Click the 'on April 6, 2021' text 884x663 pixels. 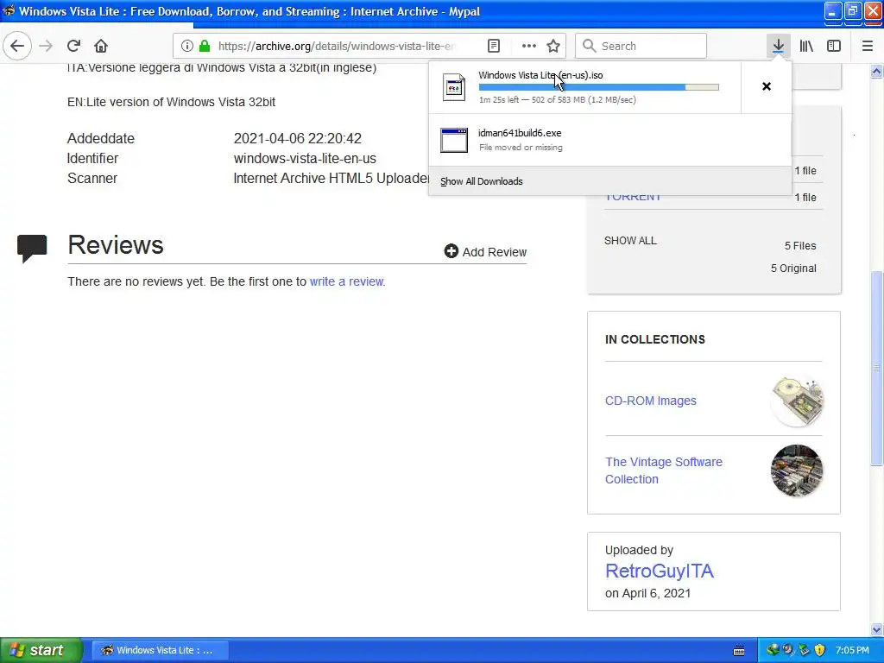[x=647, y=593]
